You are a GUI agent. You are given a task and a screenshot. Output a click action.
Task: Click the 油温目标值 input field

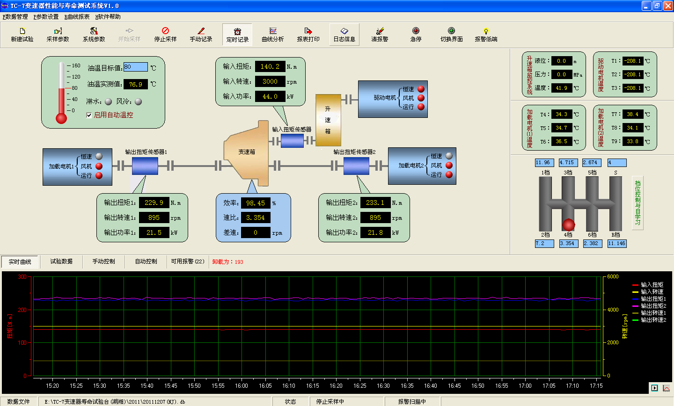pos(135,67)
